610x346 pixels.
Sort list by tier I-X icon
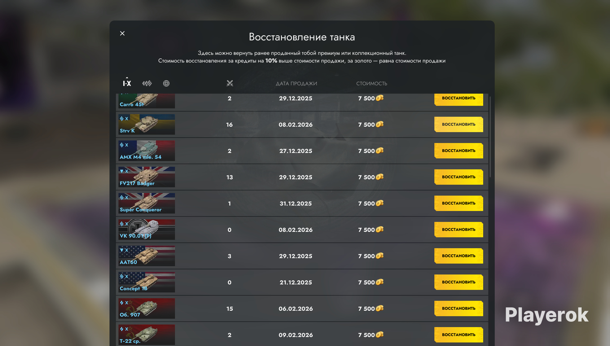(127, 83)
